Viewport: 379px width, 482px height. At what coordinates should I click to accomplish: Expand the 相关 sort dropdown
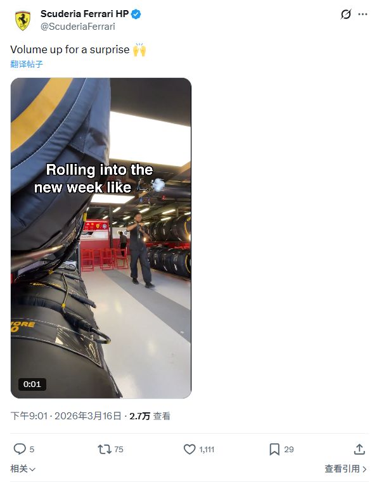pyautogui.click(x=23, y=469)
